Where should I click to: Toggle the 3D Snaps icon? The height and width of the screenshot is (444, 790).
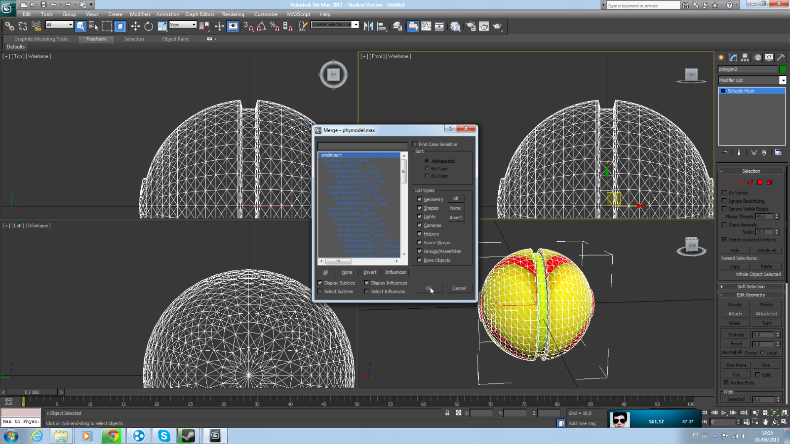[248, 26]
